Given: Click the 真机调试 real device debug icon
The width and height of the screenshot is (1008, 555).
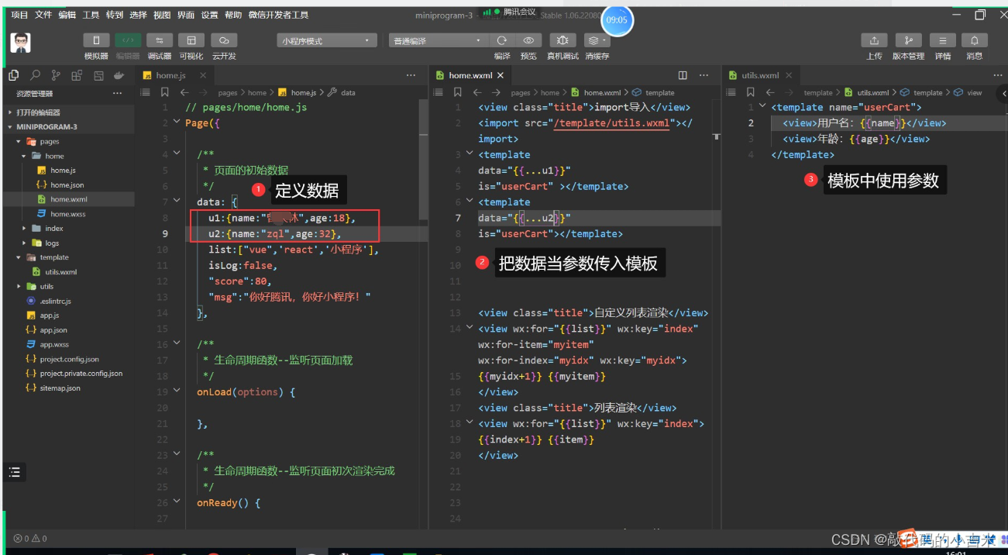Looking at the screenshot, I should pyautogui.click(x=562, y=40).
